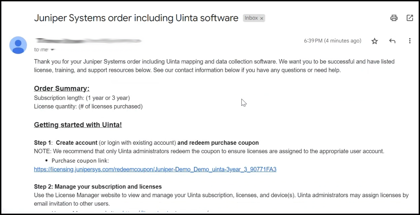Image resolution: width=420 pixels, height=215 pixels.
Task: Star this email message
Action: coord(375,41)
